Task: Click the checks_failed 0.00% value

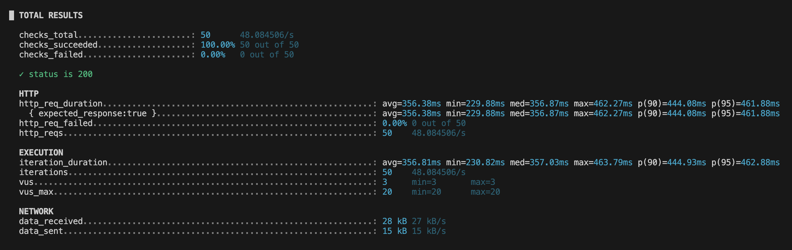Action: coord(213,55)
